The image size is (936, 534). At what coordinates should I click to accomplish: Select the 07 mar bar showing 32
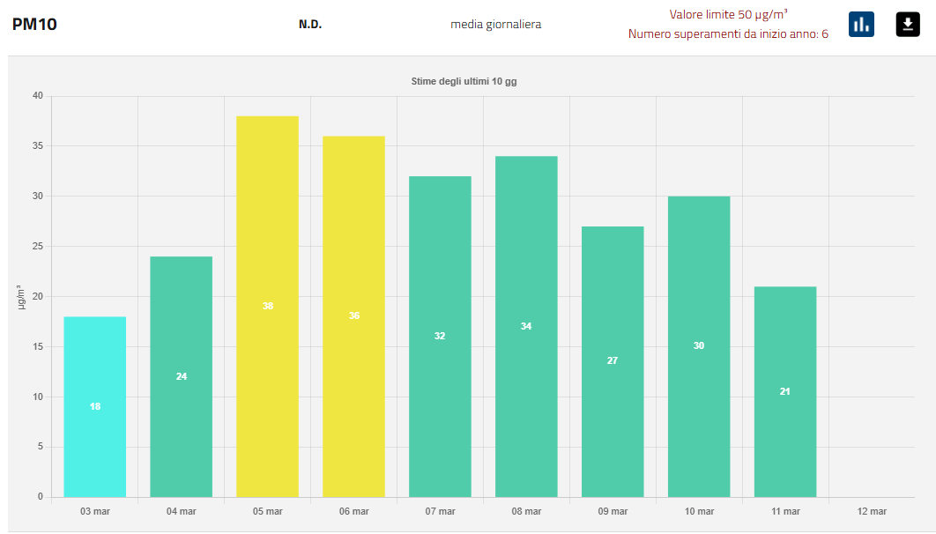(x=441, y=336)
